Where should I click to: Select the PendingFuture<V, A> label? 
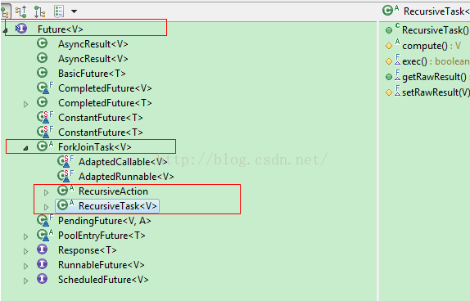pyautogui.click(x=104, y=221)
